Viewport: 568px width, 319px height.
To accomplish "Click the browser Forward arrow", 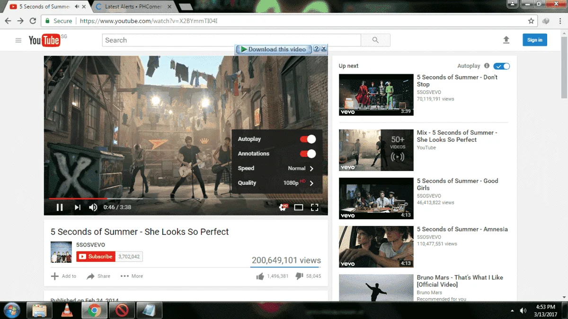I will (20, 21).
